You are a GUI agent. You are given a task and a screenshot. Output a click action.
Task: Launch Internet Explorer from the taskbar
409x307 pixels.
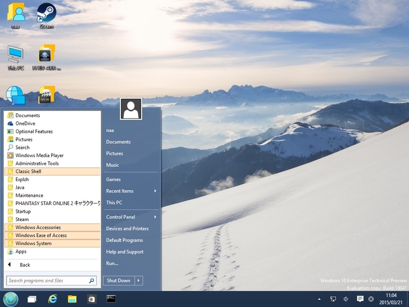tap(53, 299)
